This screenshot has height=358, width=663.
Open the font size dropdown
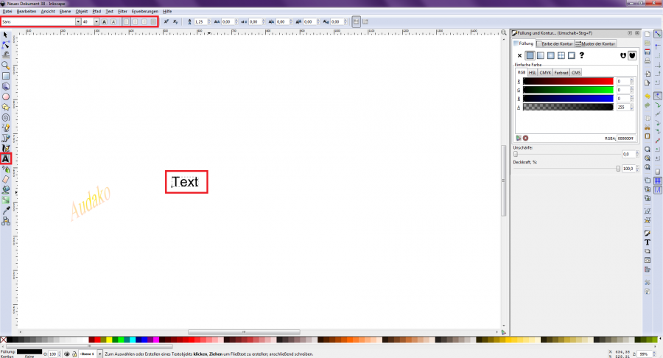point(96,22)
